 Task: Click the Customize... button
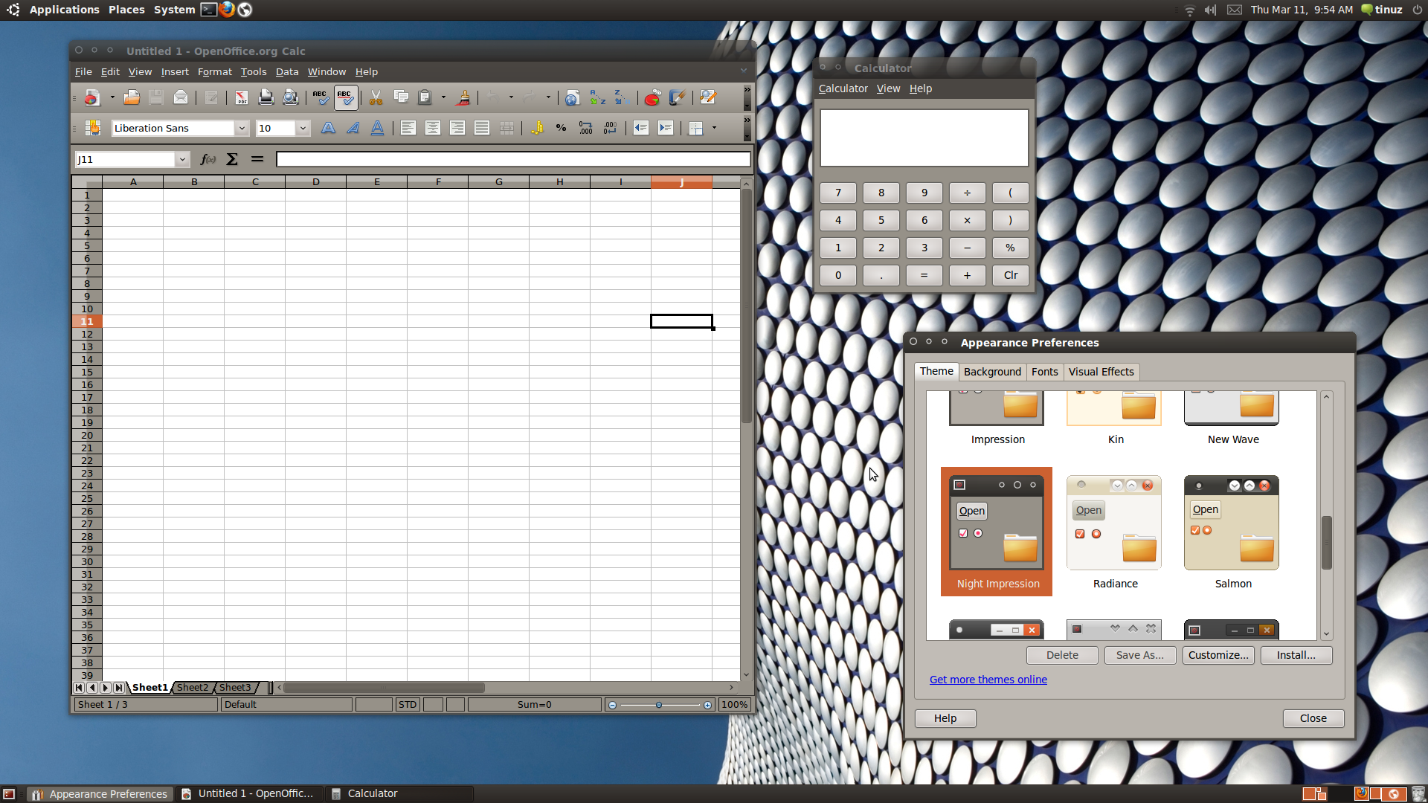tap(1218, 655)
